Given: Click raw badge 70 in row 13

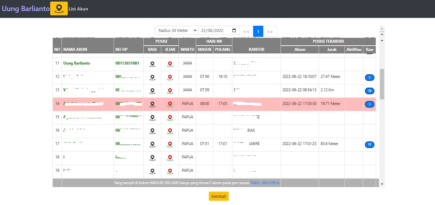Looking at the screenshot, I should 370,91.
